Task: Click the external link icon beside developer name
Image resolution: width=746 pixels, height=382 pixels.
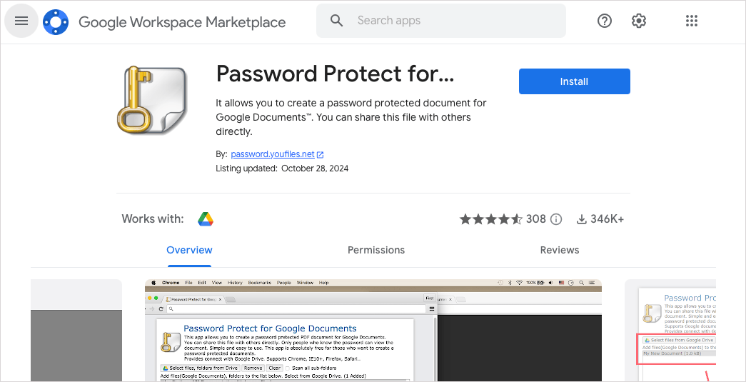Action: [x=321, y=155]
